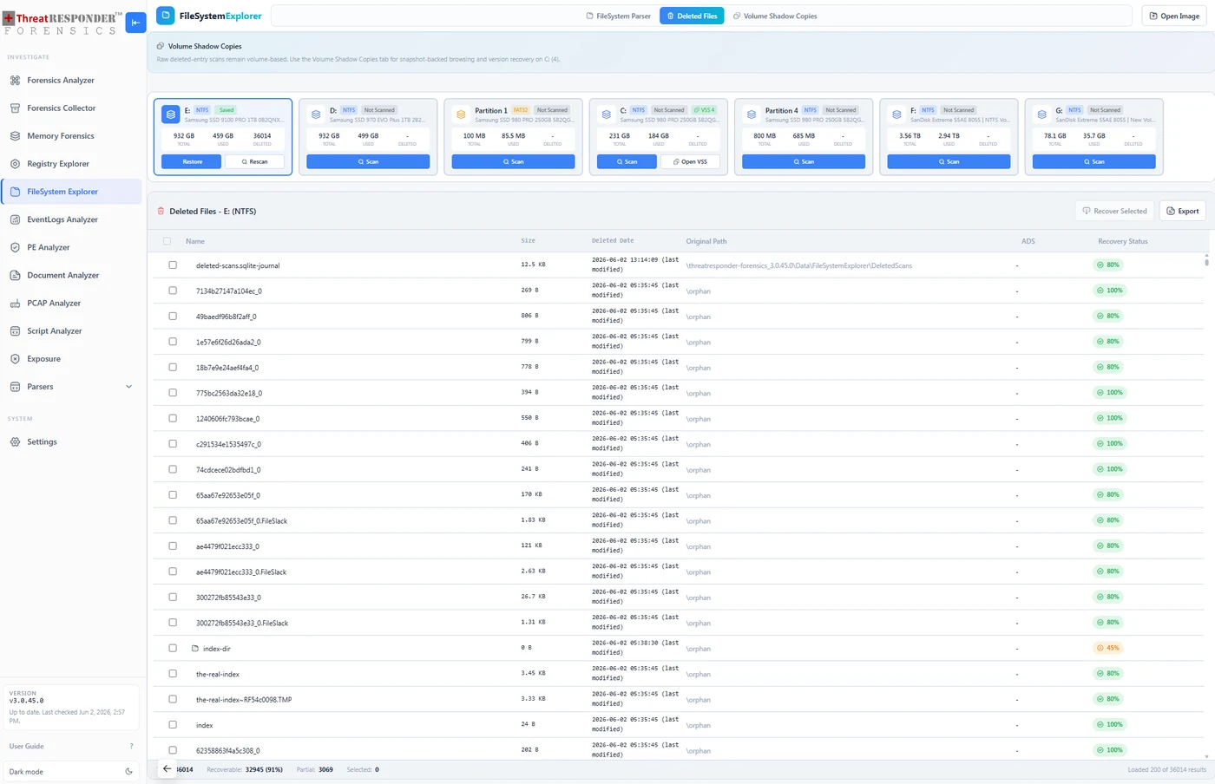This screenshot has width=1215, height=784.
Task: Check the 49baedf96b8f2aff_0 row checkbox
Action: click(172, 316)
